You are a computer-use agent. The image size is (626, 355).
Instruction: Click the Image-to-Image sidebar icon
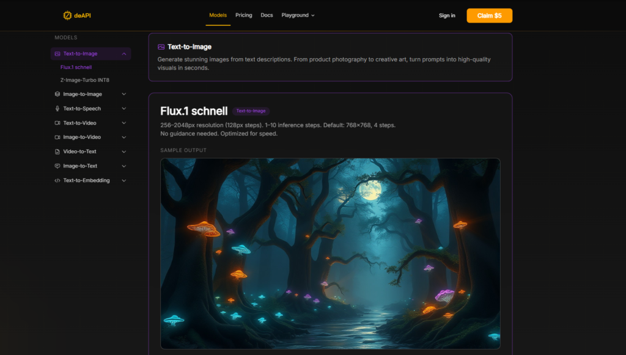[57, 94]
